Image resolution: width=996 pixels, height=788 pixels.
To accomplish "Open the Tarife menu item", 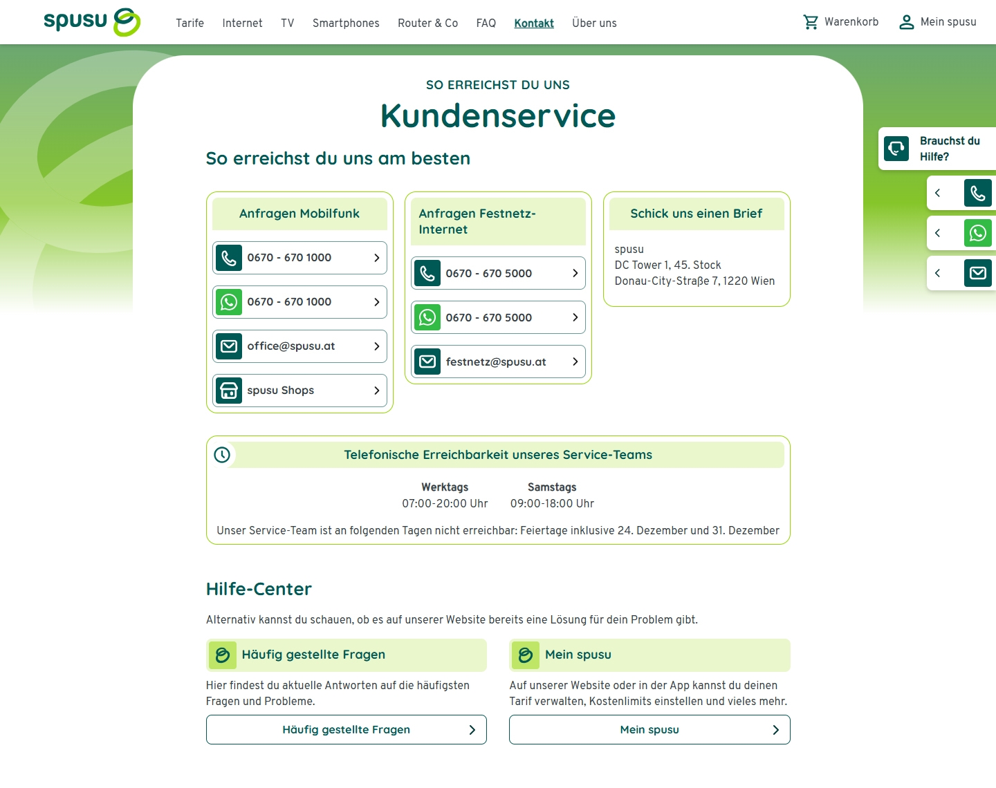I will tap(190, 23).
